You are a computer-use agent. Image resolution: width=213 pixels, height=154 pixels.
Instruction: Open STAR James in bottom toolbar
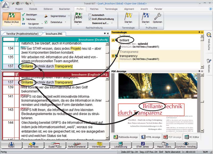coord(142,145)
